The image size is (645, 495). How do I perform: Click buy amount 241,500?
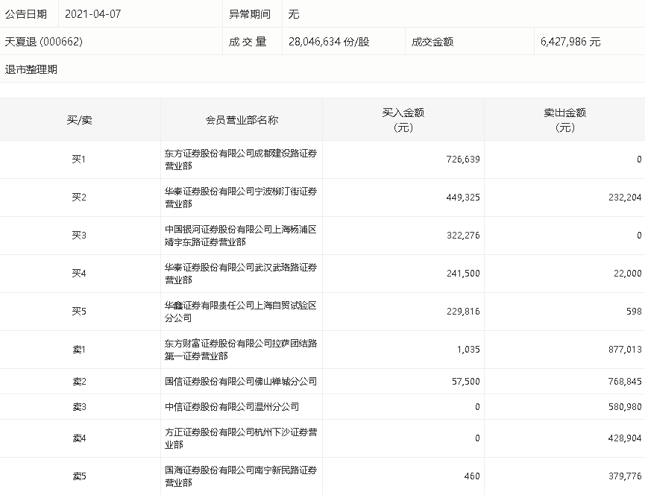tap(463, 274)
